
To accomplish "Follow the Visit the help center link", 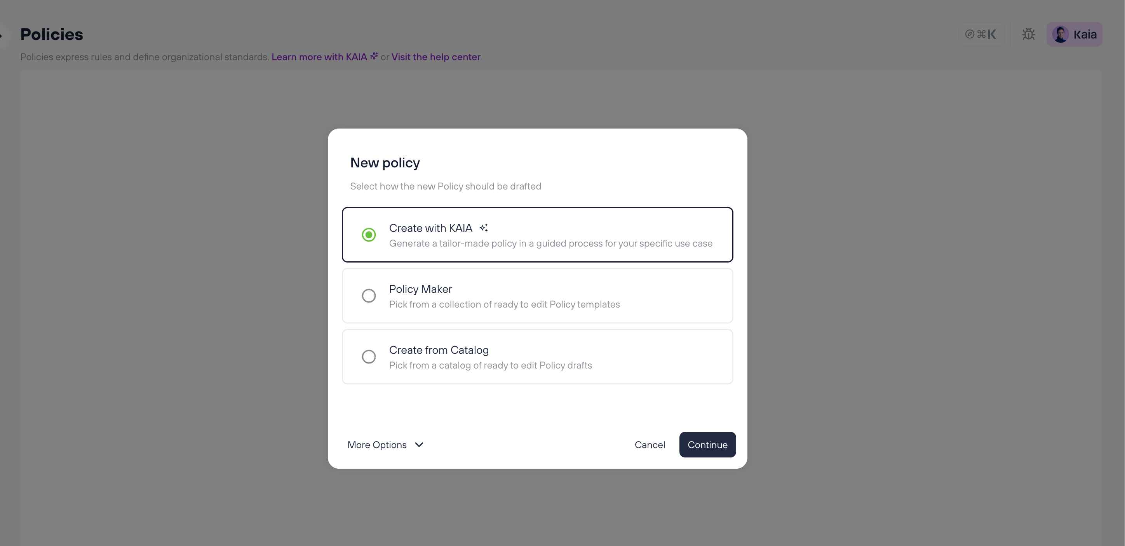I will [x=435, y=57].
